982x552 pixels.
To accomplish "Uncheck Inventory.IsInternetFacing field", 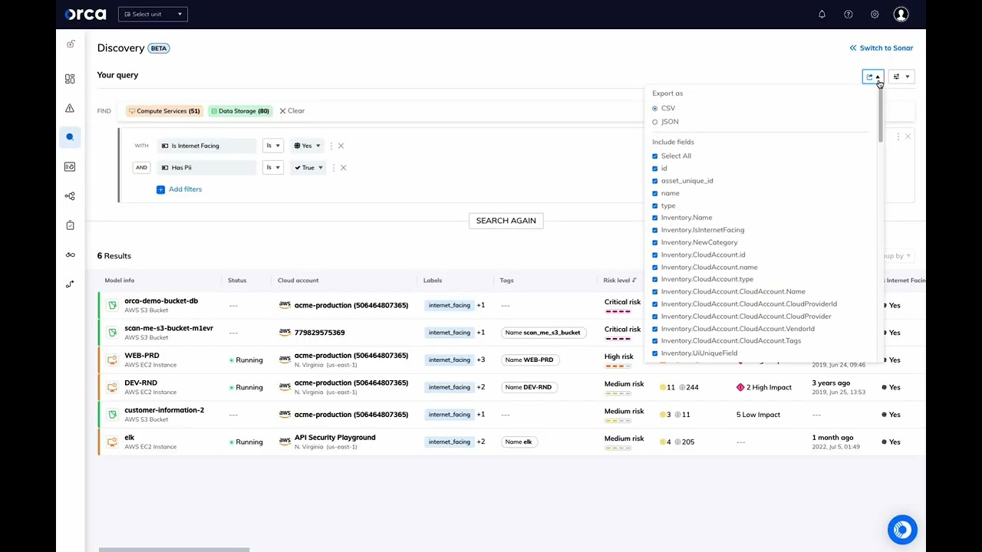I will coord(655,230).
